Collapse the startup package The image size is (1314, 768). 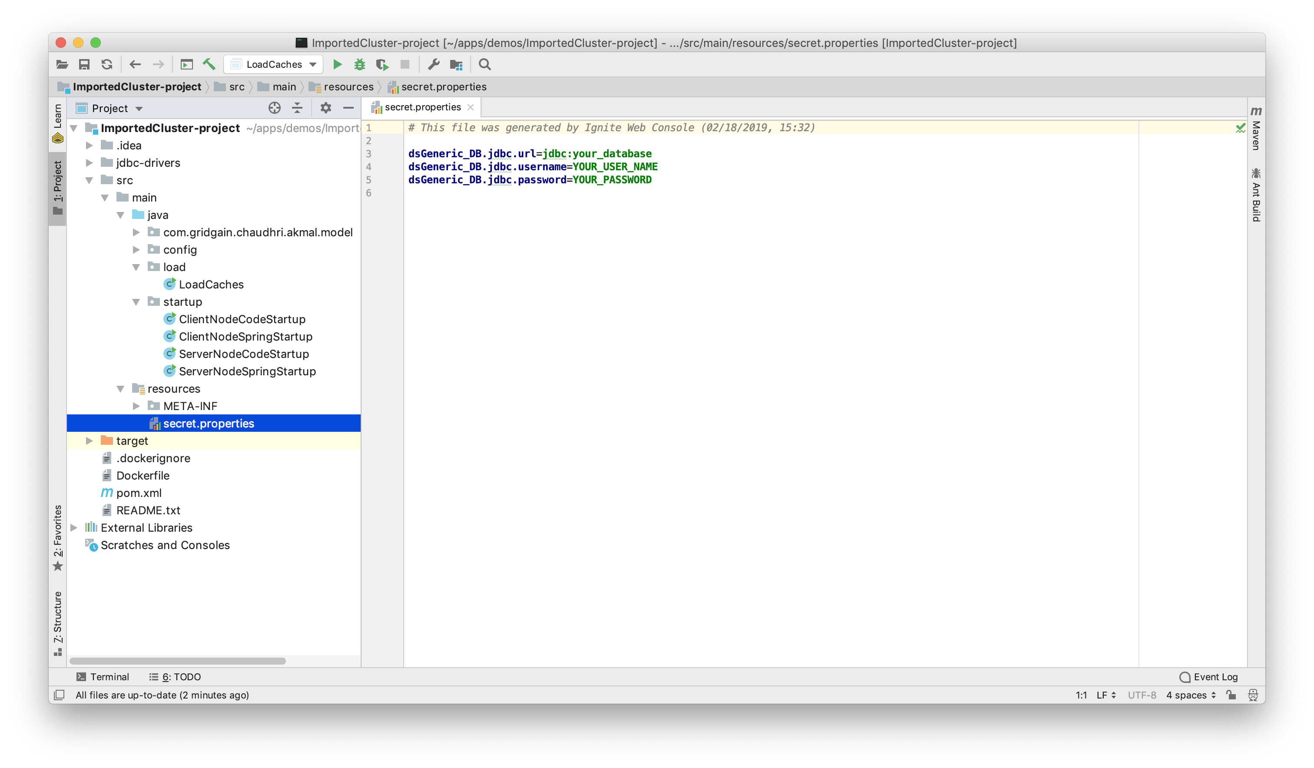[x=136, y=302]
